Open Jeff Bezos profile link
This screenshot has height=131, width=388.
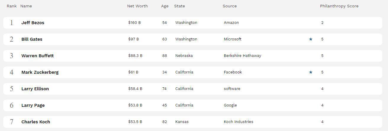[33, 23]
